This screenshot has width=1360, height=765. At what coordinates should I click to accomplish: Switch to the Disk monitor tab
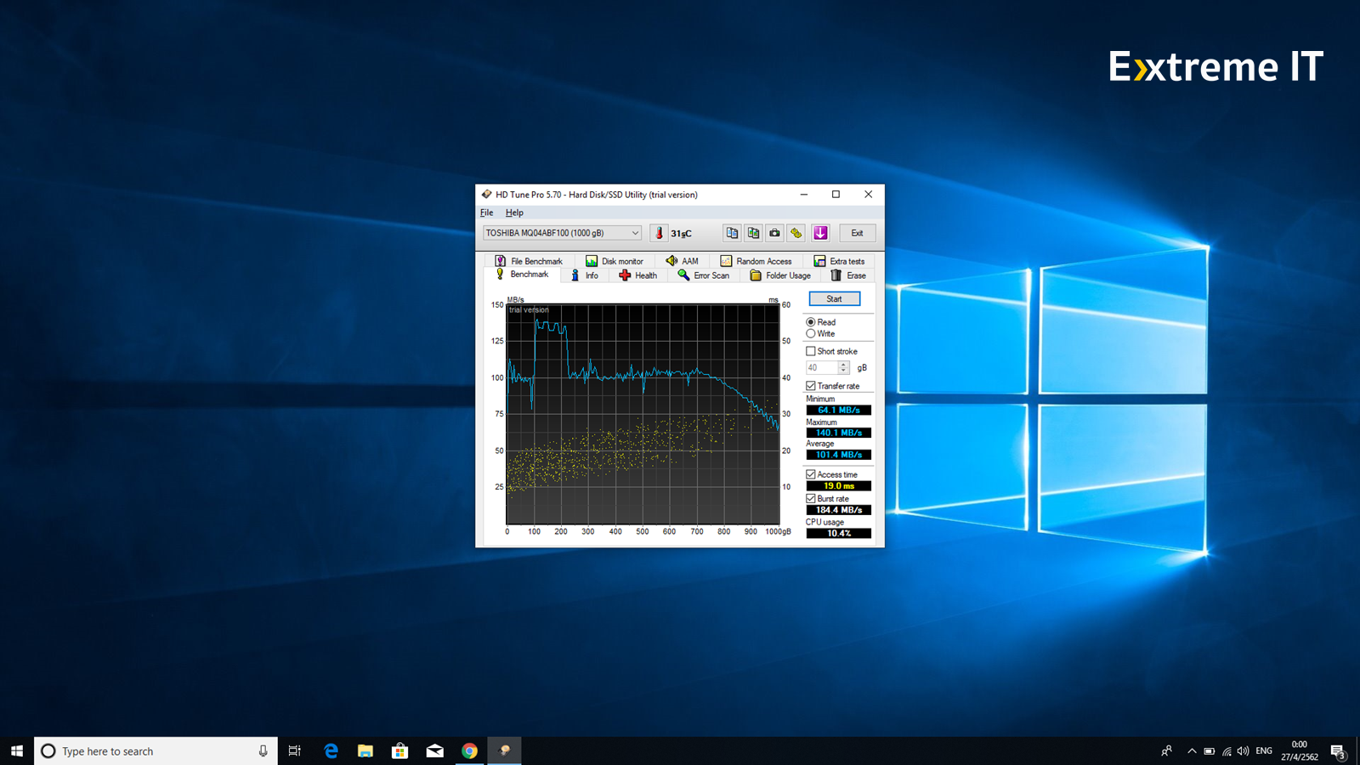pos(615,261)
